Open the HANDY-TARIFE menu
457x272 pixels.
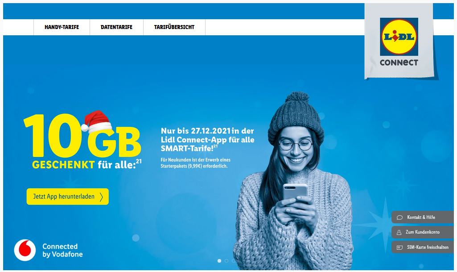click(62, 27)
